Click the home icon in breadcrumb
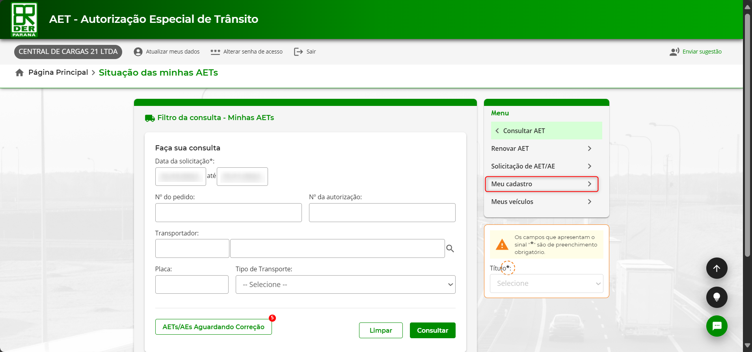 coord(19,73)
